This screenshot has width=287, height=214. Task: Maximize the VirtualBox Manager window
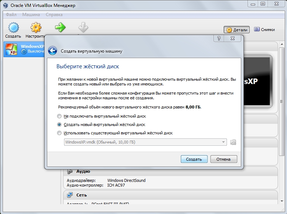(263, 4)
